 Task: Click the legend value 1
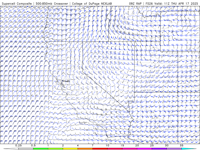click(48, 145)
